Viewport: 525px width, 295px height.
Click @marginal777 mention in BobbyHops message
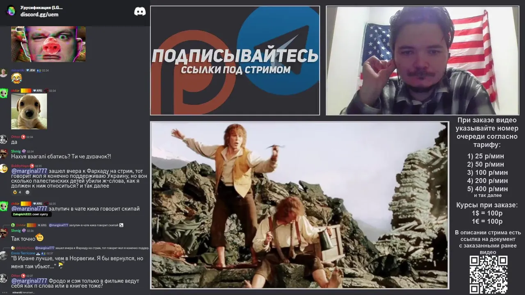coord(29,171)
